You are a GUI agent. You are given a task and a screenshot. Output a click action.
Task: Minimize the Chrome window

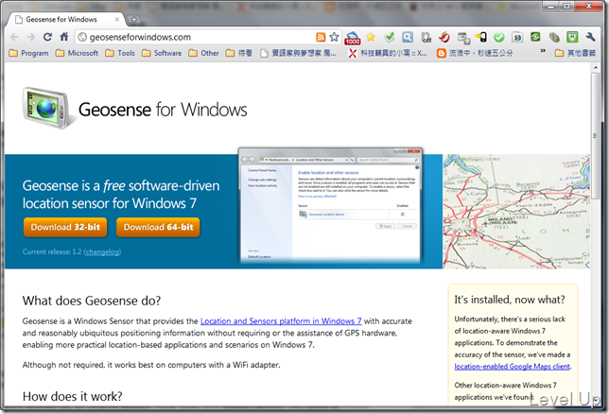(550, 7)
